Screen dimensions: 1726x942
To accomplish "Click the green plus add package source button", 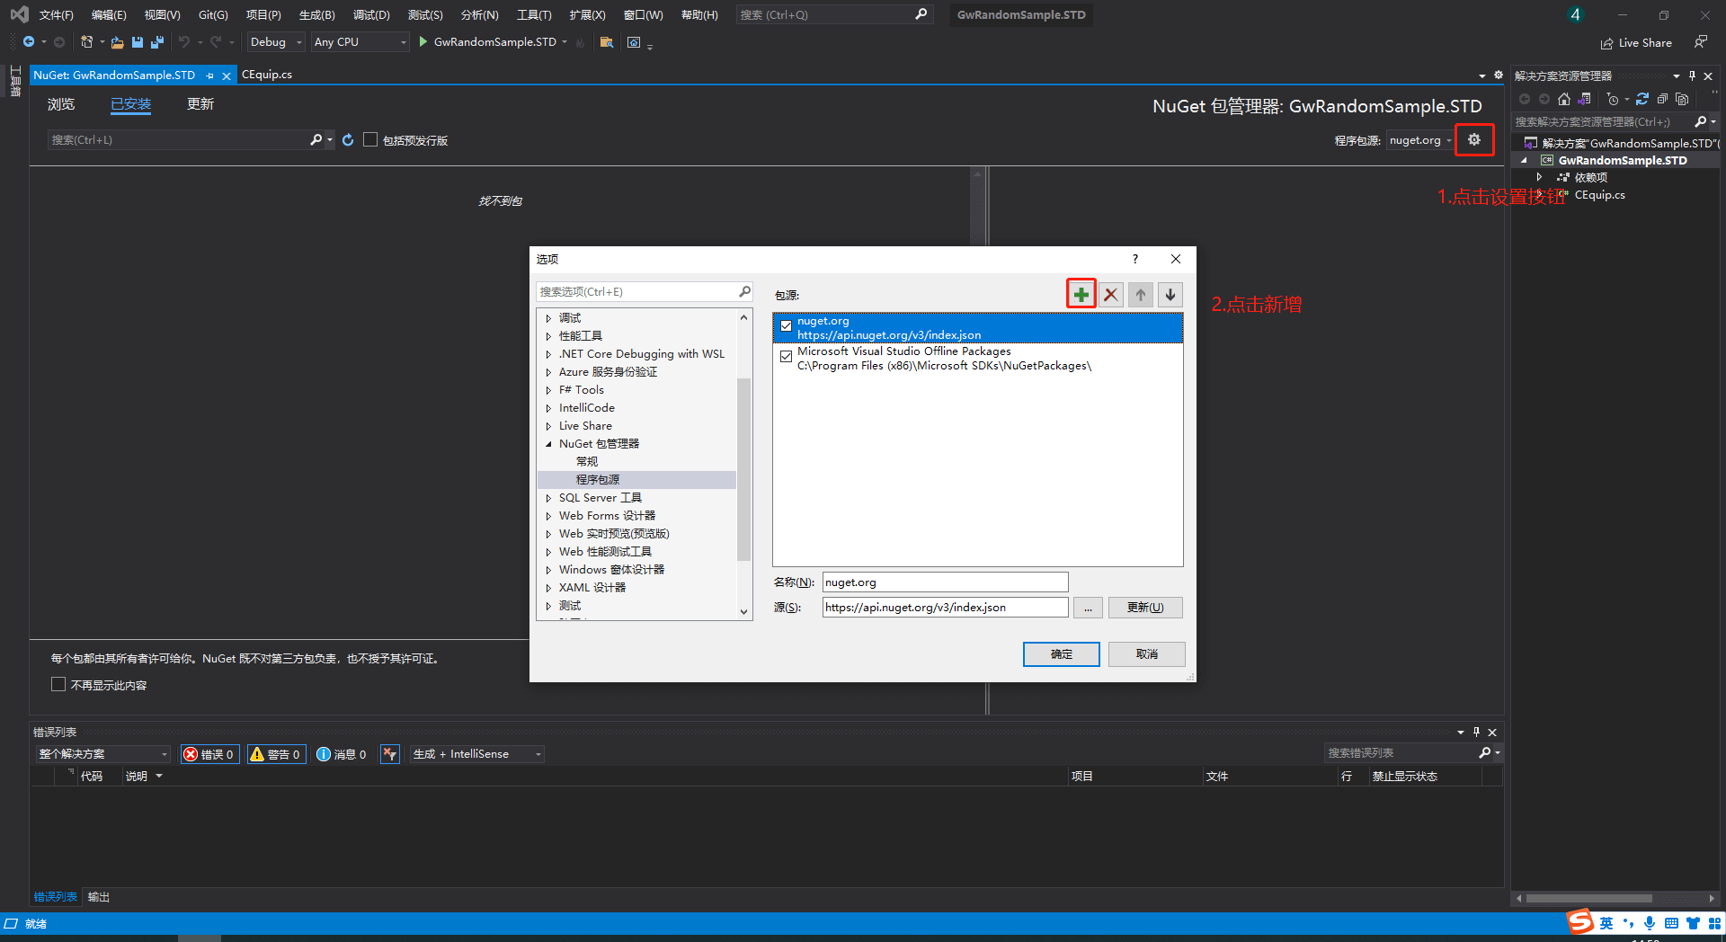I will click(x=1081, y=295).
